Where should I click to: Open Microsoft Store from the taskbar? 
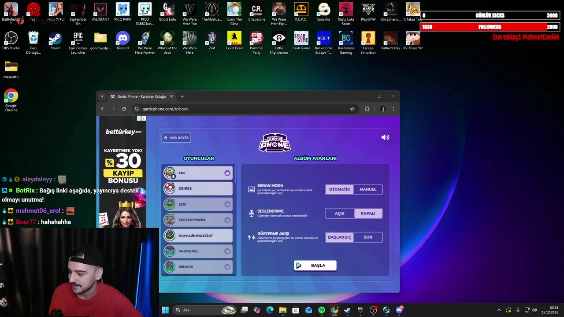(296, 310)
